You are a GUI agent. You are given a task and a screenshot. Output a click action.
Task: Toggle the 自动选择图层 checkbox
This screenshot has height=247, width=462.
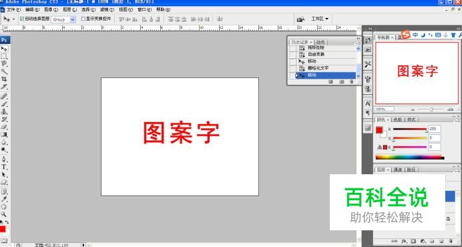tap(21, 19)
